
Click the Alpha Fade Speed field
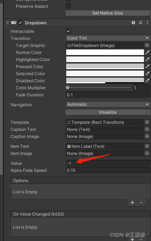108,170
